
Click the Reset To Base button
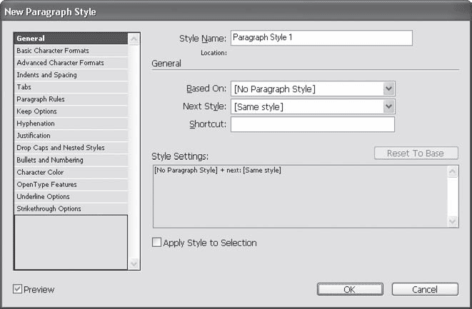416,153
